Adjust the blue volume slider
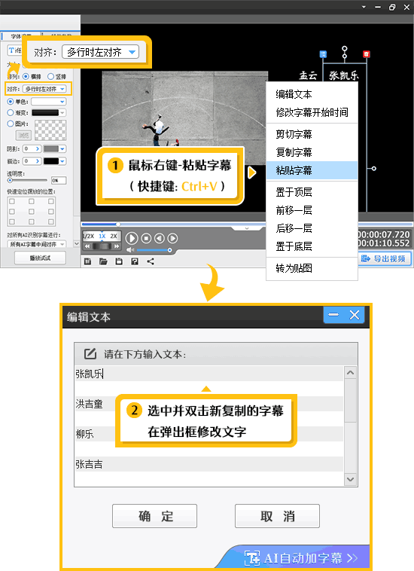 [154, 250]
